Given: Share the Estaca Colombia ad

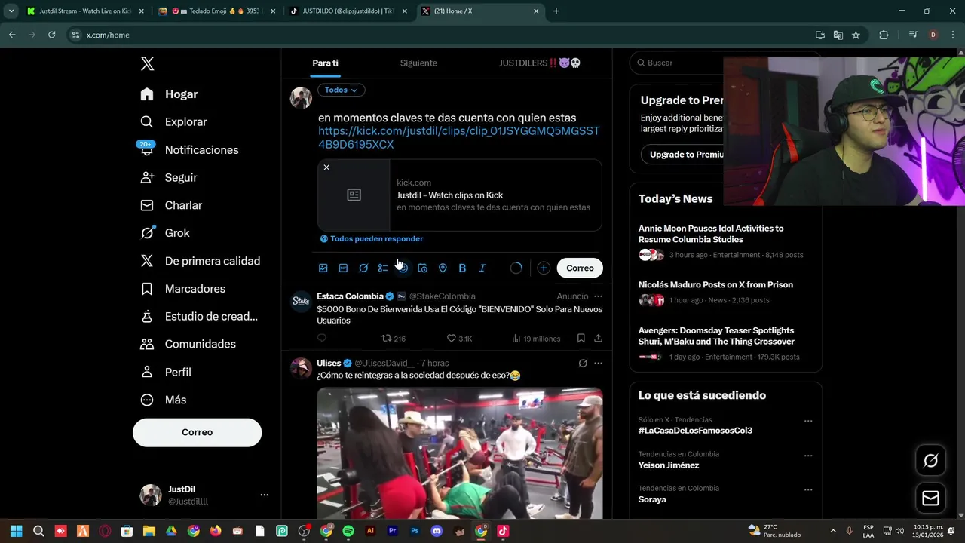Looking at the screenshot, I should click(x=598, y=339).
